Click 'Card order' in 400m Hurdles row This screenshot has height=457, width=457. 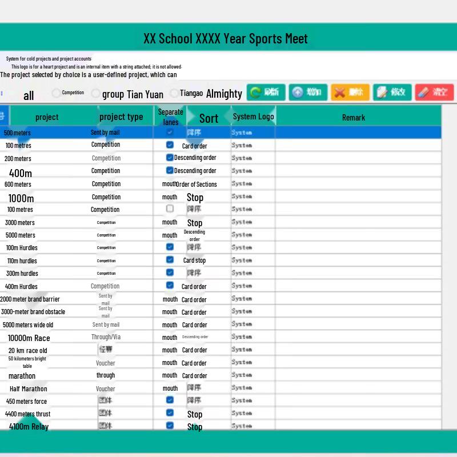click(x=194, y=287)
